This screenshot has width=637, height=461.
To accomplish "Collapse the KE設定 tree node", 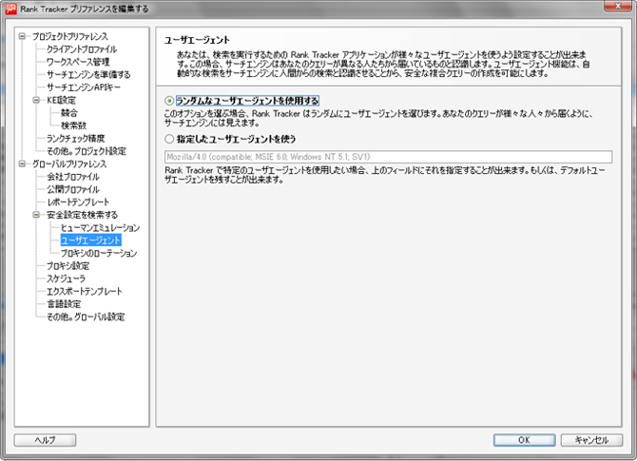I will coord(36,100).
